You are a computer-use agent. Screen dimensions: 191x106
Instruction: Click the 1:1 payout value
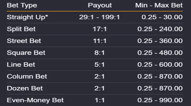coord(100,100)
